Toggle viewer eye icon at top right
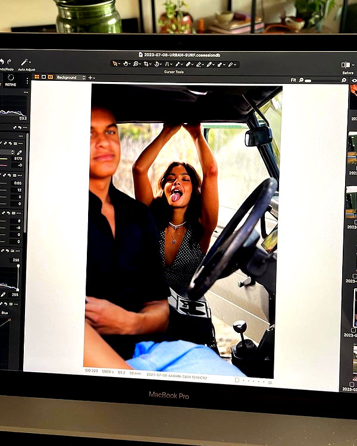Viewport: 357px width, 446px height. point(354,80)
